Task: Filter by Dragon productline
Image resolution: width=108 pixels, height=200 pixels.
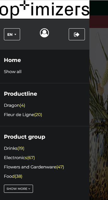Action: coord(14,105)
